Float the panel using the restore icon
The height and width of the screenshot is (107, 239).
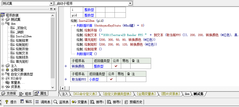coord(51,9)
